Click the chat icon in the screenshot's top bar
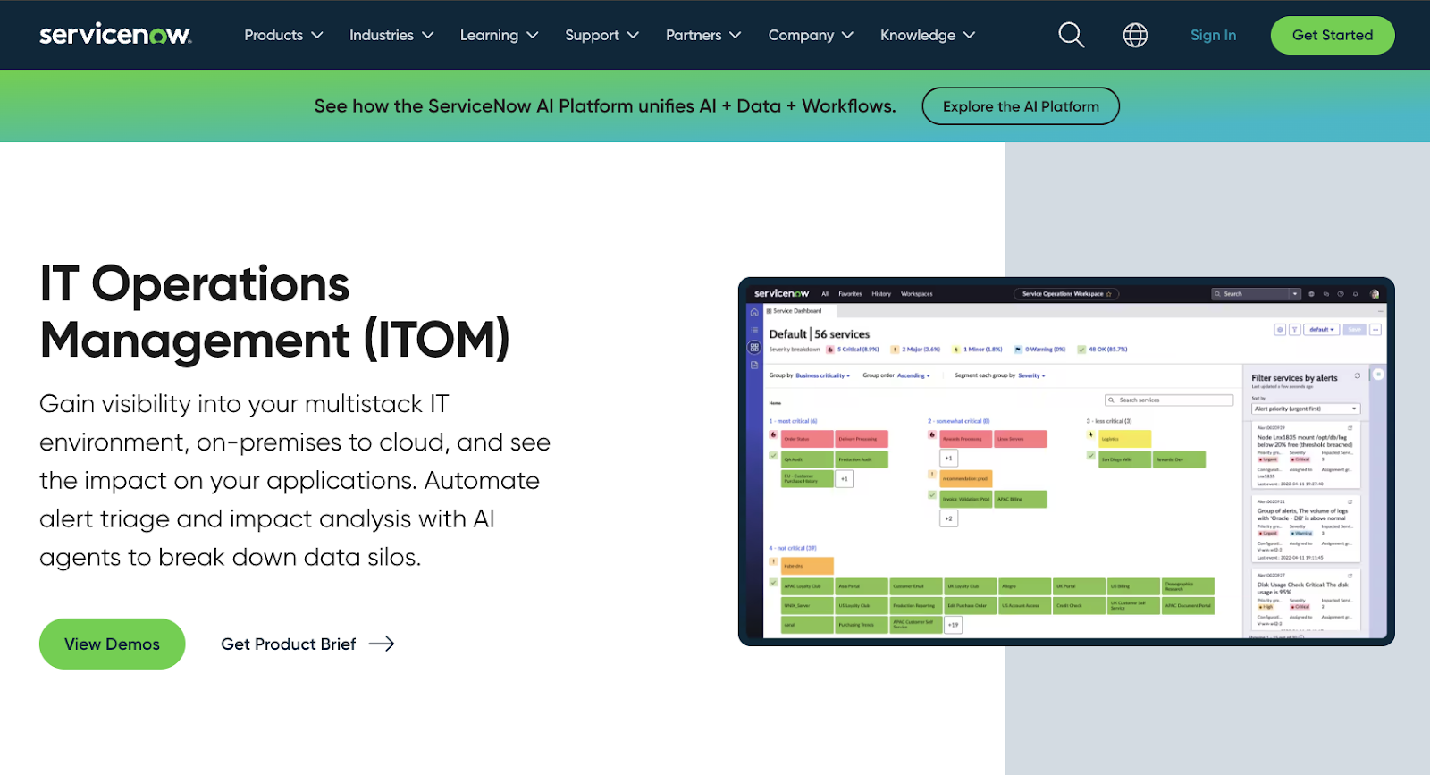 1326,294
